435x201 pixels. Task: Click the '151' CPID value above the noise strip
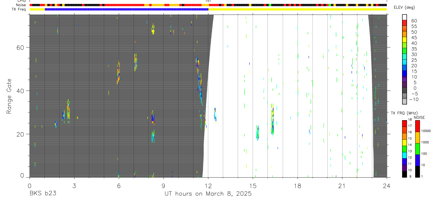coord(208,1)
